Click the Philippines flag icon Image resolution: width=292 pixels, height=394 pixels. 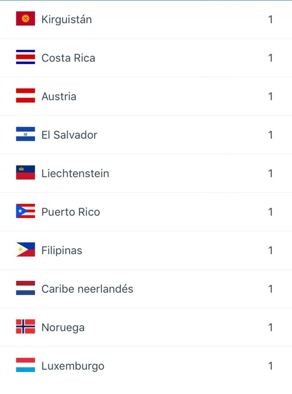26,250
